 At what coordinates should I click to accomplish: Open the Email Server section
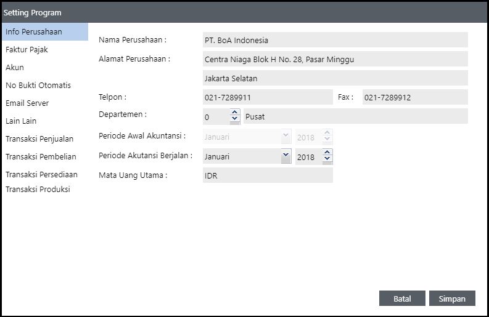point(27,103)
